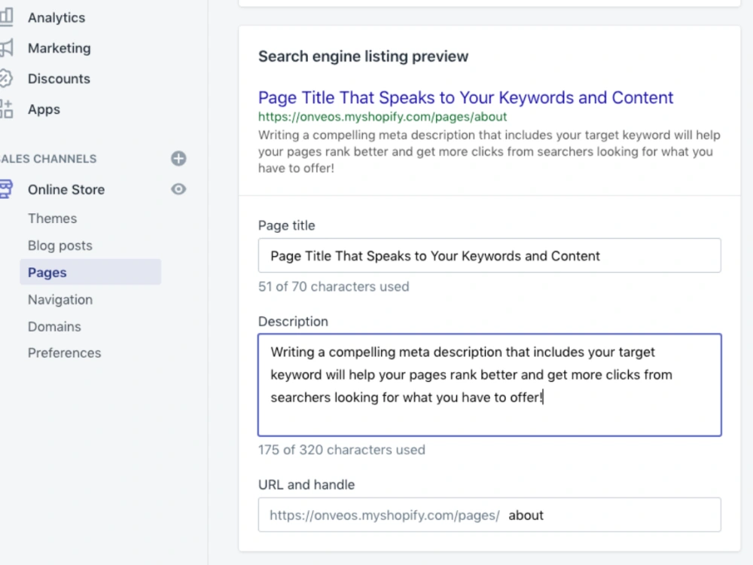Viewport: 753px width, 565px height.
Task: Click 'Search engine listing preview' heading
Action: 363,56
